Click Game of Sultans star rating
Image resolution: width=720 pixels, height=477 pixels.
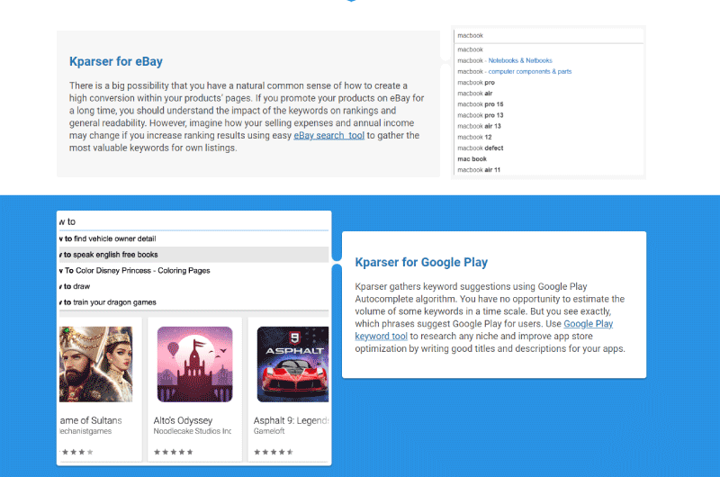pyautogui.click(x=76, y=452)
